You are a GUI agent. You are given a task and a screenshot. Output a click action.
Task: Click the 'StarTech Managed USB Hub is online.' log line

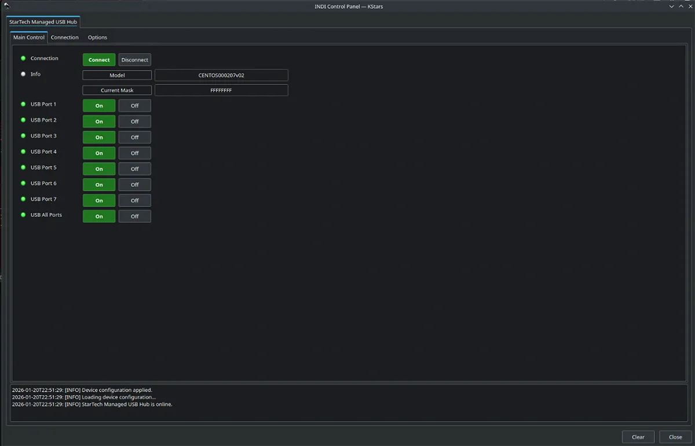click(x=92, y=404)
